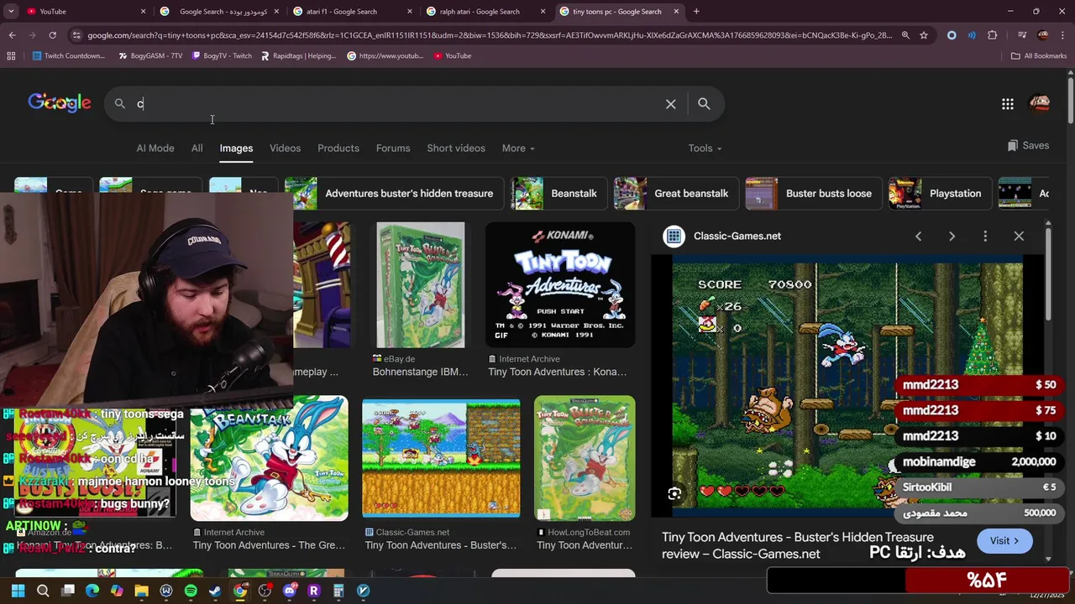Open BogyTV - Twitch bookmark
This screenshot has height=604, width=1075.
point(222,56)
